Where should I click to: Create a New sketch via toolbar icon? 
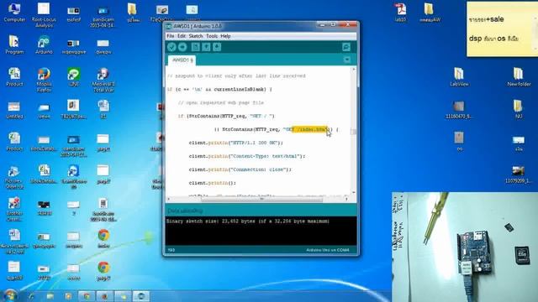click(x=195, y=47)
